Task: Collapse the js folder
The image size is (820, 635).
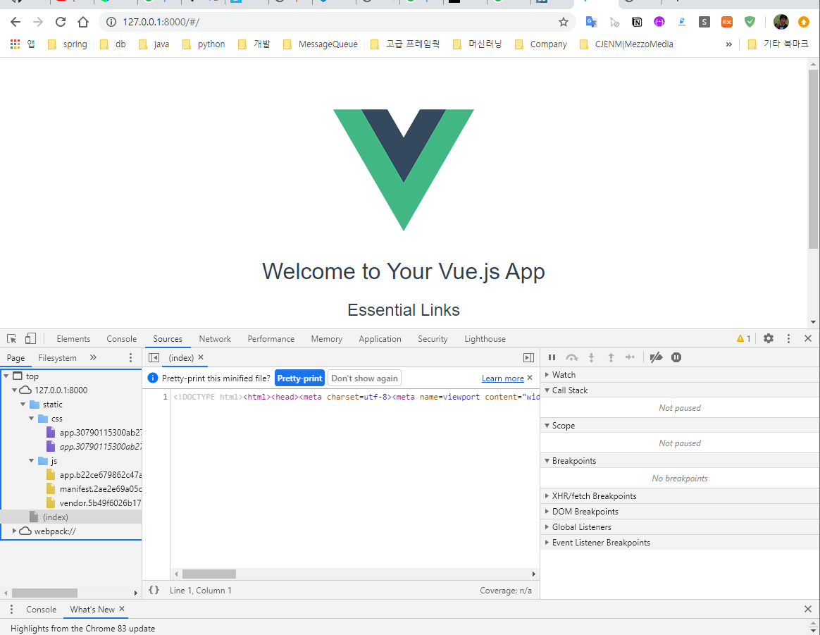Action: 32,461
